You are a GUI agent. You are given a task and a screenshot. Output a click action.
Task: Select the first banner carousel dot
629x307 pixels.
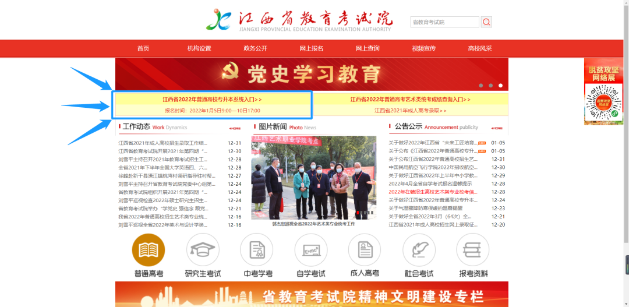pos(480,86)
